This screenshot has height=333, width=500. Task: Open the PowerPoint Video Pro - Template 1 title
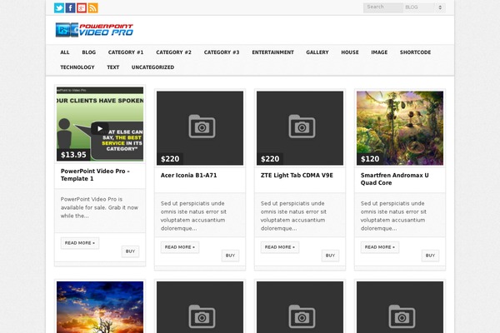[x=95, y=175]
